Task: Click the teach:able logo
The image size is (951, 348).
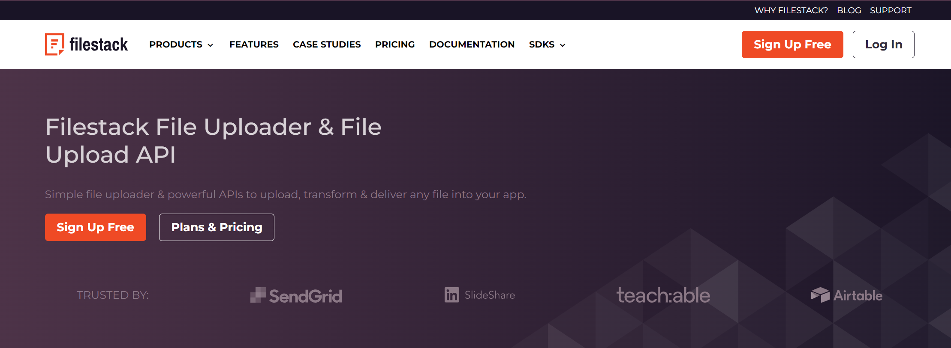Action: click(x=663, y=295)
